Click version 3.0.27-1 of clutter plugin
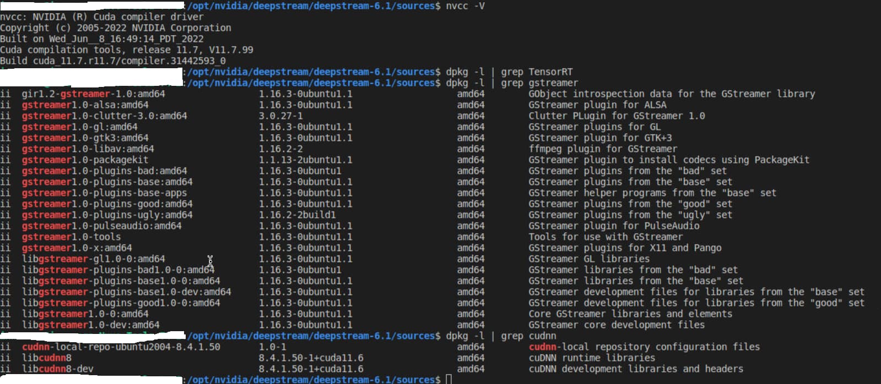This screenshot has height=384, width=881. [281, 116]
